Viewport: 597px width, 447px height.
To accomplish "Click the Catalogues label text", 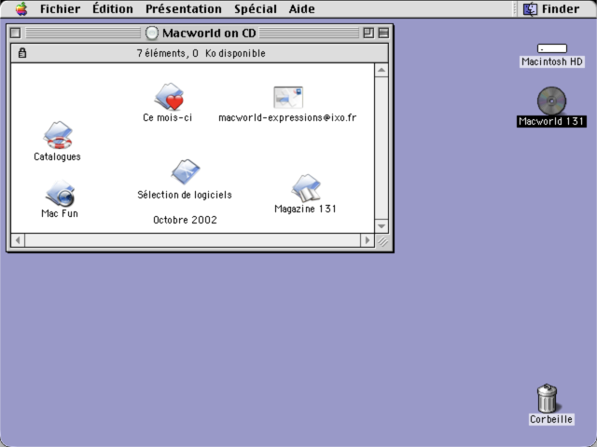I will pos(57,156).
